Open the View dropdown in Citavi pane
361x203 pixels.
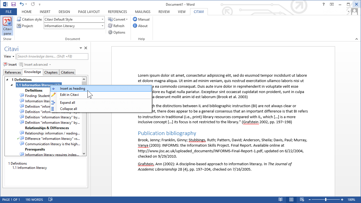[x=9, y=56]
